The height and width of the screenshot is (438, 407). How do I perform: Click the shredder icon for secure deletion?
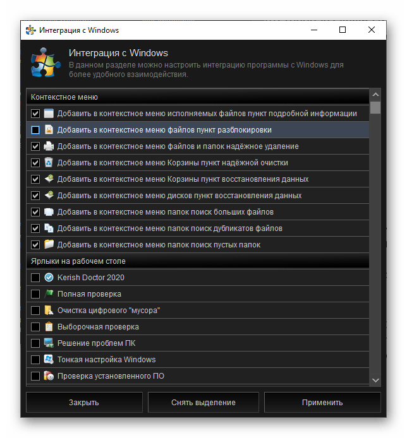pos(49,146)
